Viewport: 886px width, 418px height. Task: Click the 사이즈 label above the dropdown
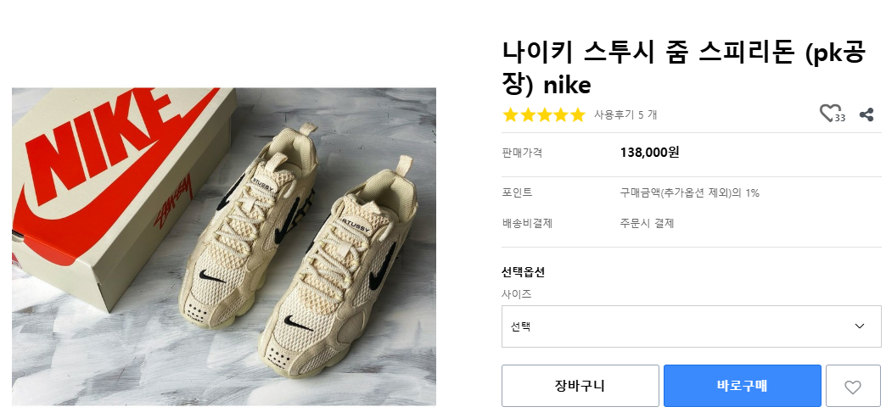[x=517, y=293]
